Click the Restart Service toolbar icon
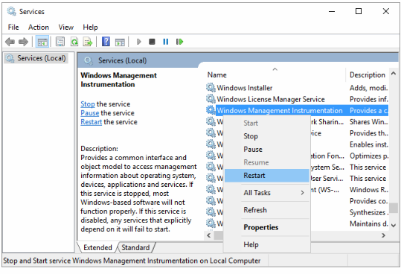Viewport: 401px width, 274px height. [179, 42]
